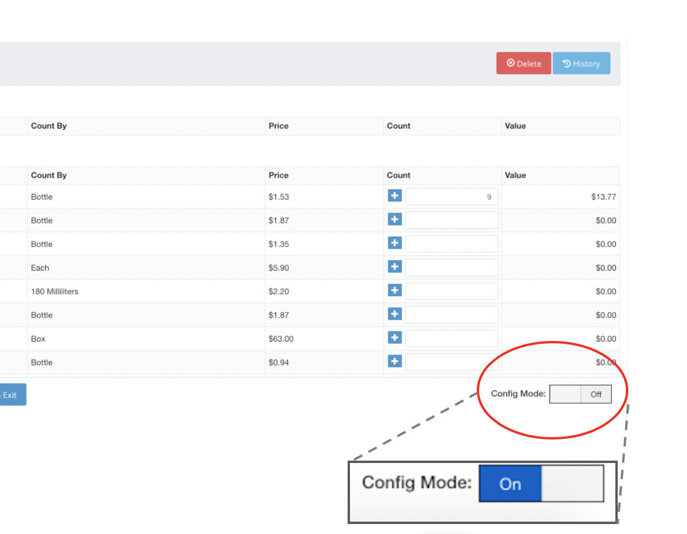Click the count input for the $0.94 Bottle

point(452,363)
